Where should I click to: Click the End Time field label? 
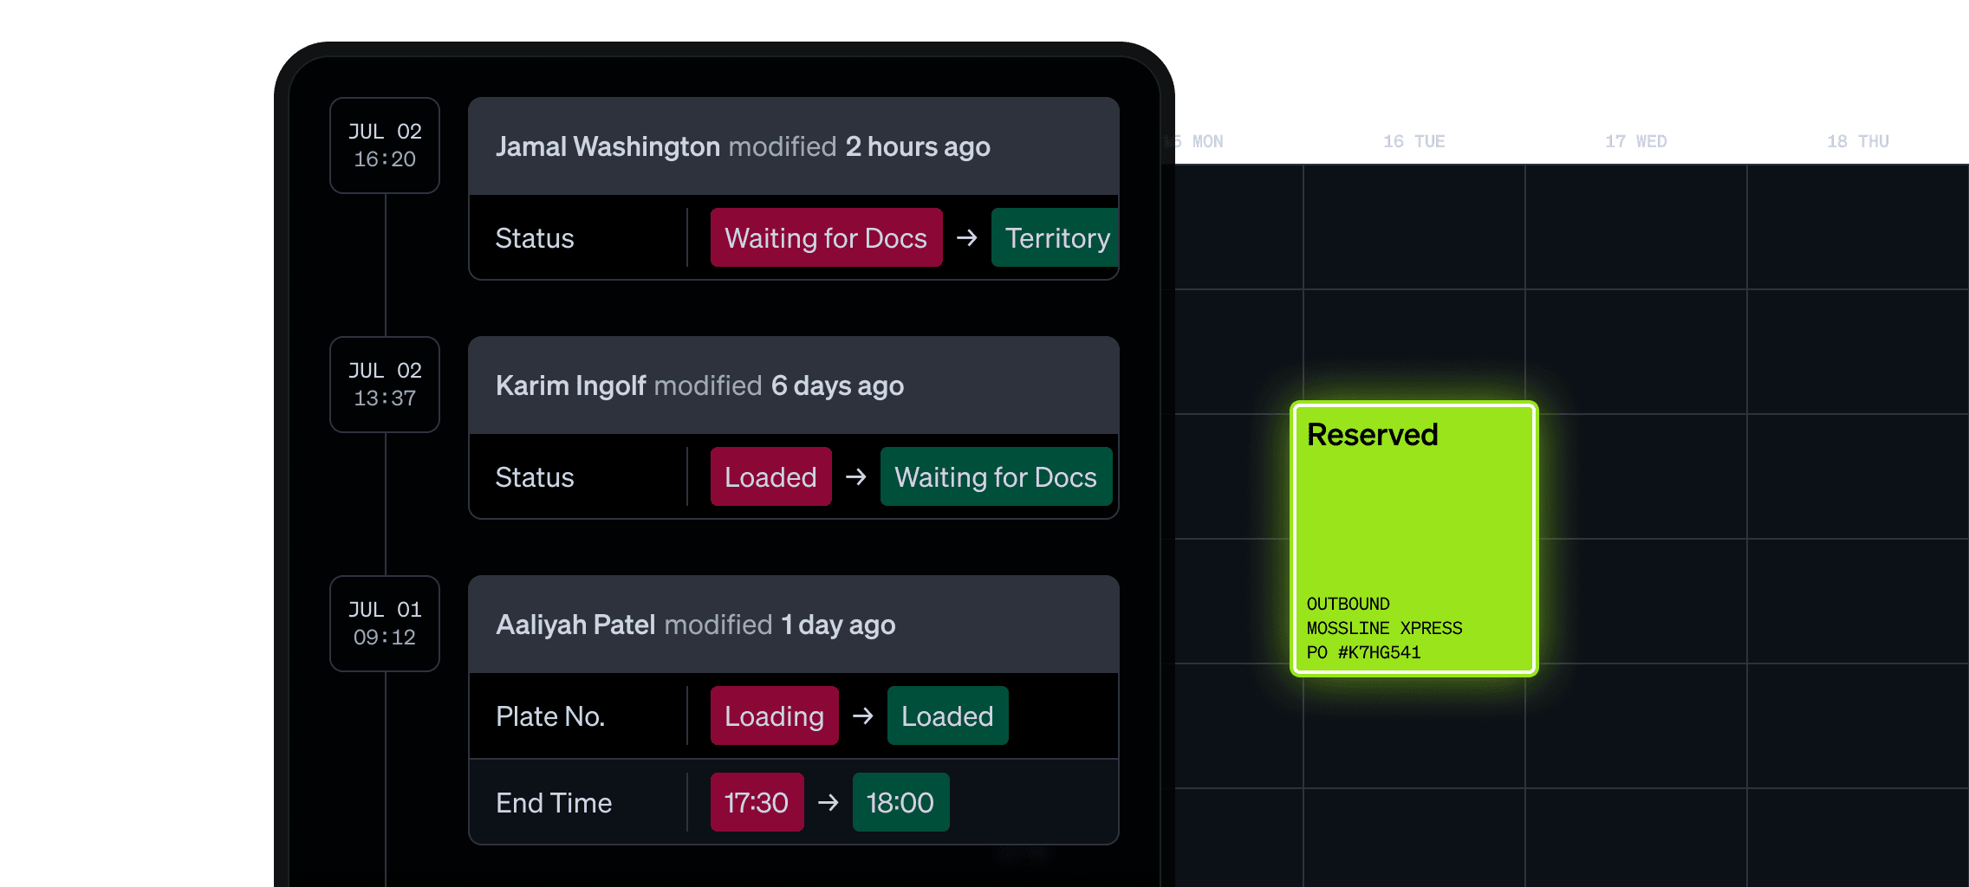click(x=554, y=803)
